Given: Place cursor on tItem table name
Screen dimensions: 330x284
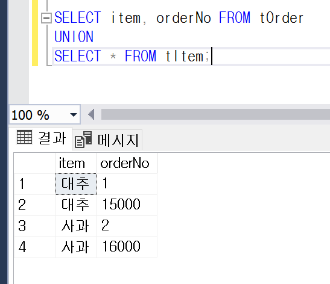Looking at the screenshot, I should tap(185, 56).
